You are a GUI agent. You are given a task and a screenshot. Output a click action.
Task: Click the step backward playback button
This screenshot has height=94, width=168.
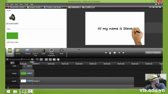point(110,52)
